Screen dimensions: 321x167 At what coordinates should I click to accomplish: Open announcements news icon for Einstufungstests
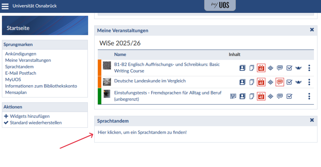pyautogui.click(x=233, y=96)
